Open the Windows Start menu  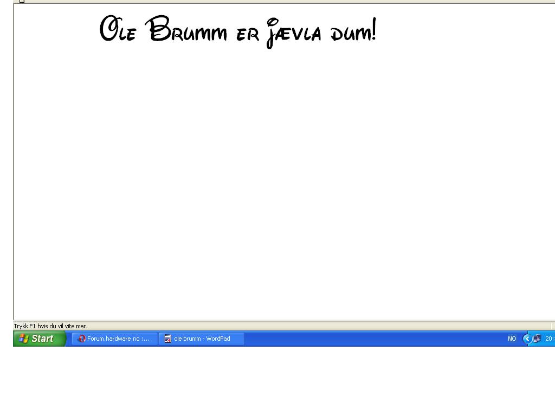click(x=39, y=339)
